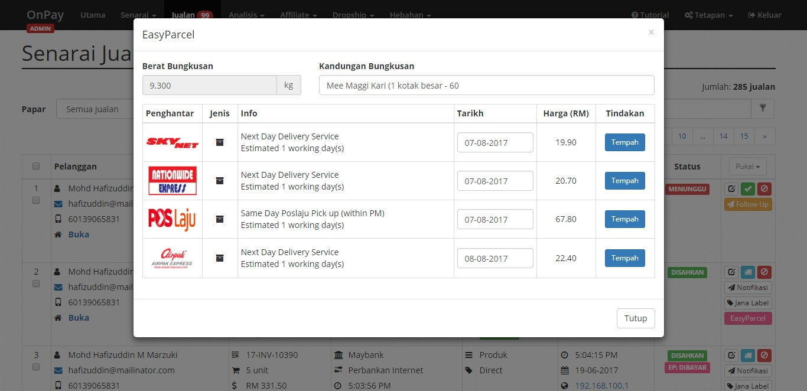The height and width of the screenshot is (391, 807).
Task: Click Keluar to log out
Action: tap(764, 15)
